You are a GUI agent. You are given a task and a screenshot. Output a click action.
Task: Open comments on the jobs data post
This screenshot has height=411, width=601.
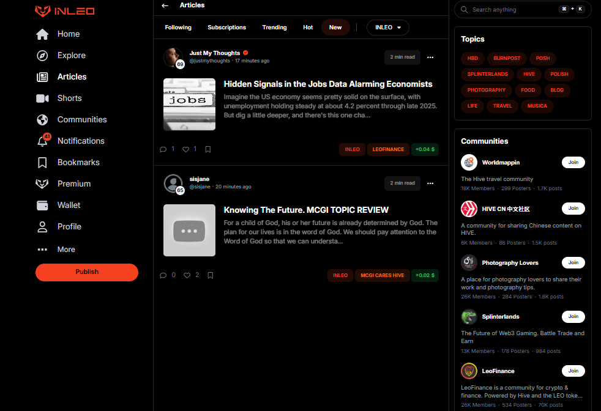click(x=163, y=149)
